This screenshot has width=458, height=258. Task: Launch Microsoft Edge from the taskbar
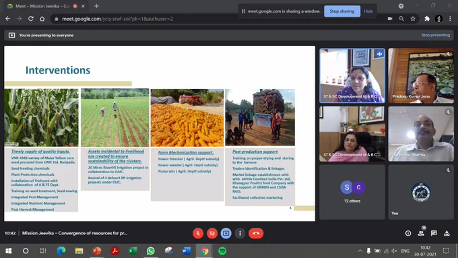[61, 251]
